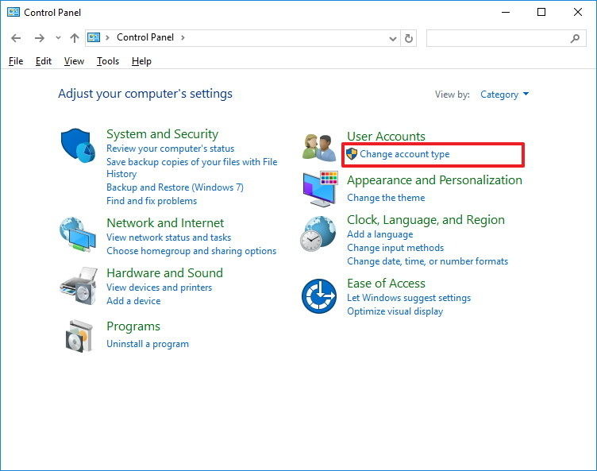Open Change date, time, or number formats
597x471 pixels.
(427, 261)
